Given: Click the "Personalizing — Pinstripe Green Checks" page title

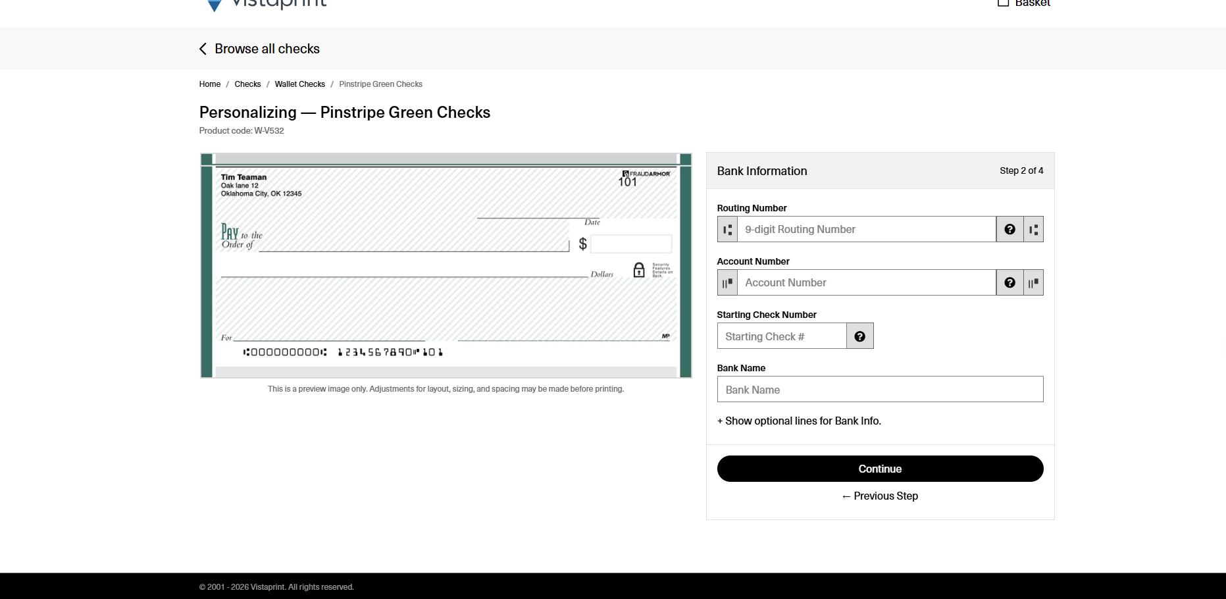Looking at the screenshot, I should 345,113.
